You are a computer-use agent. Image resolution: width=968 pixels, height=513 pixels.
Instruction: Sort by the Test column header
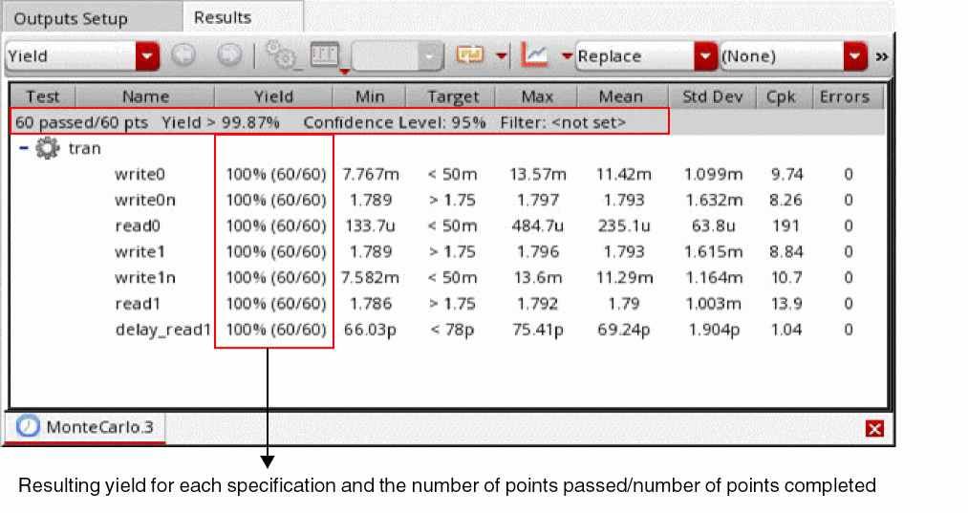(x=43, y=96)
